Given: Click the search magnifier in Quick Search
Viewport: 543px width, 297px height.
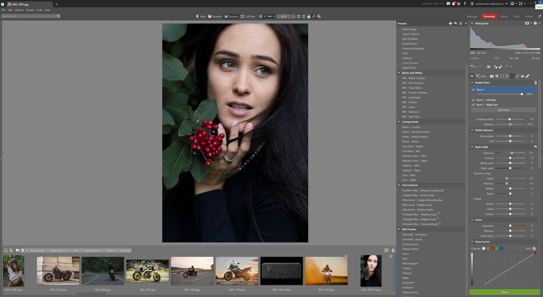Looking at the screenshot, I should pos(58,16).
